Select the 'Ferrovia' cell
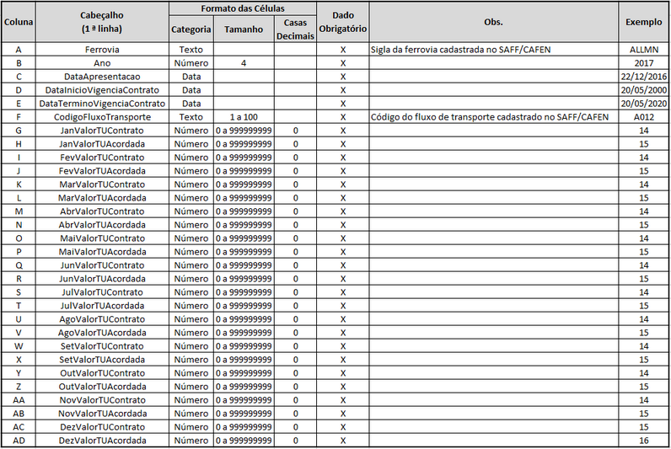This screenshot has width=671, height=449. [x=102, y=50]
